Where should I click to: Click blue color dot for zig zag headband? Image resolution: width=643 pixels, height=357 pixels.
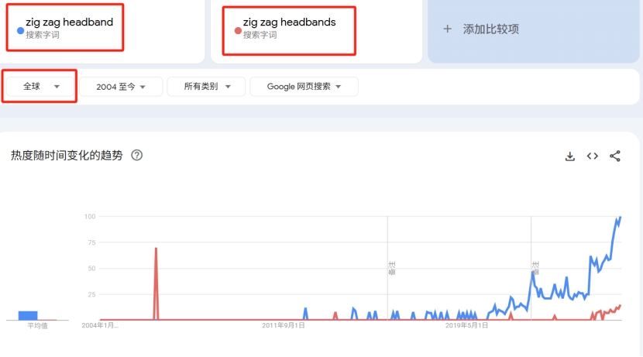tap(20, 30)
